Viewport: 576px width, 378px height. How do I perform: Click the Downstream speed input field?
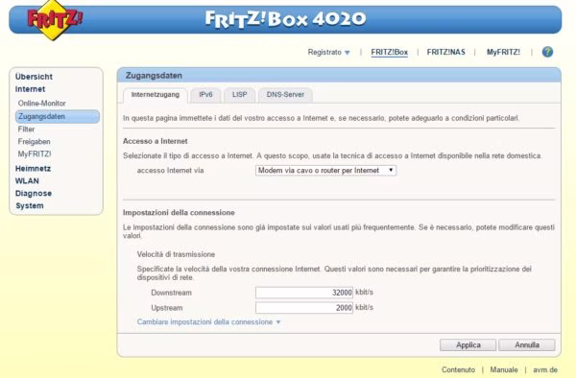coord(304,293)
